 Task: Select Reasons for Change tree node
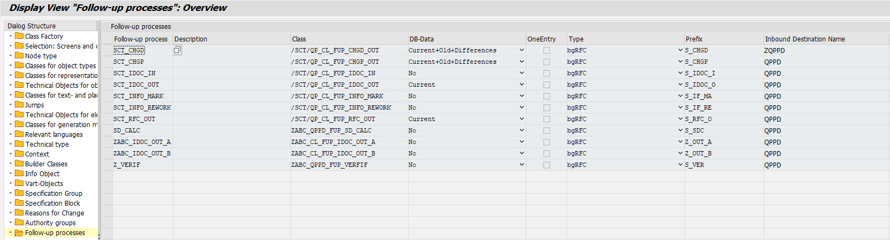pos(54,213)
